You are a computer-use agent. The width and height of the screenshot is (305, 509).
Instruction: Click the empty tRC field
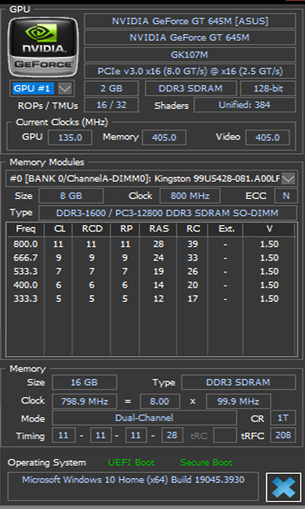pyautogui.click(x=225, y=435)
